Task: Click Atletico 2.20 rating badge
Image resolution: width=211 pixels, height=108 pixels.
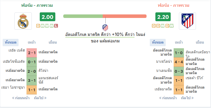Action: click(163, 17)
